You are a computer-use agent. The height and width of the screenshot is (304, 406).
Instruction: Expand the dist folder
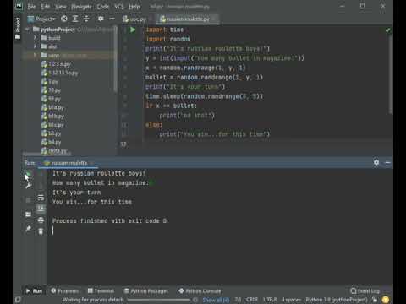[x=35, y=46]
